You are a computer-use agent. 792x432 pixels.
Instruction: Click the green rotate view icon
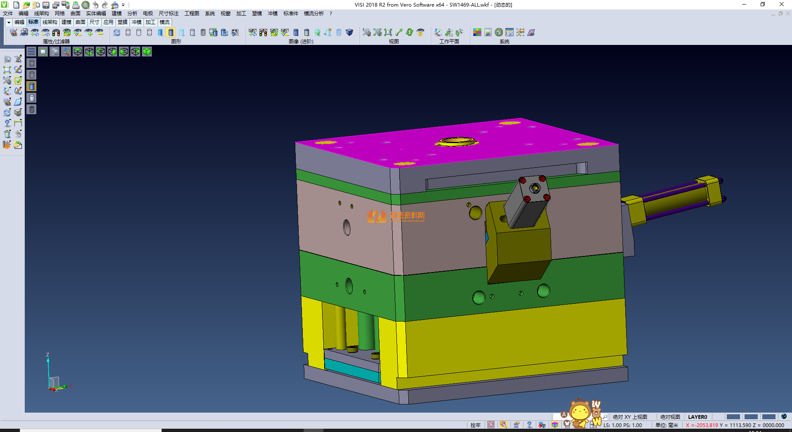point(409,32)
